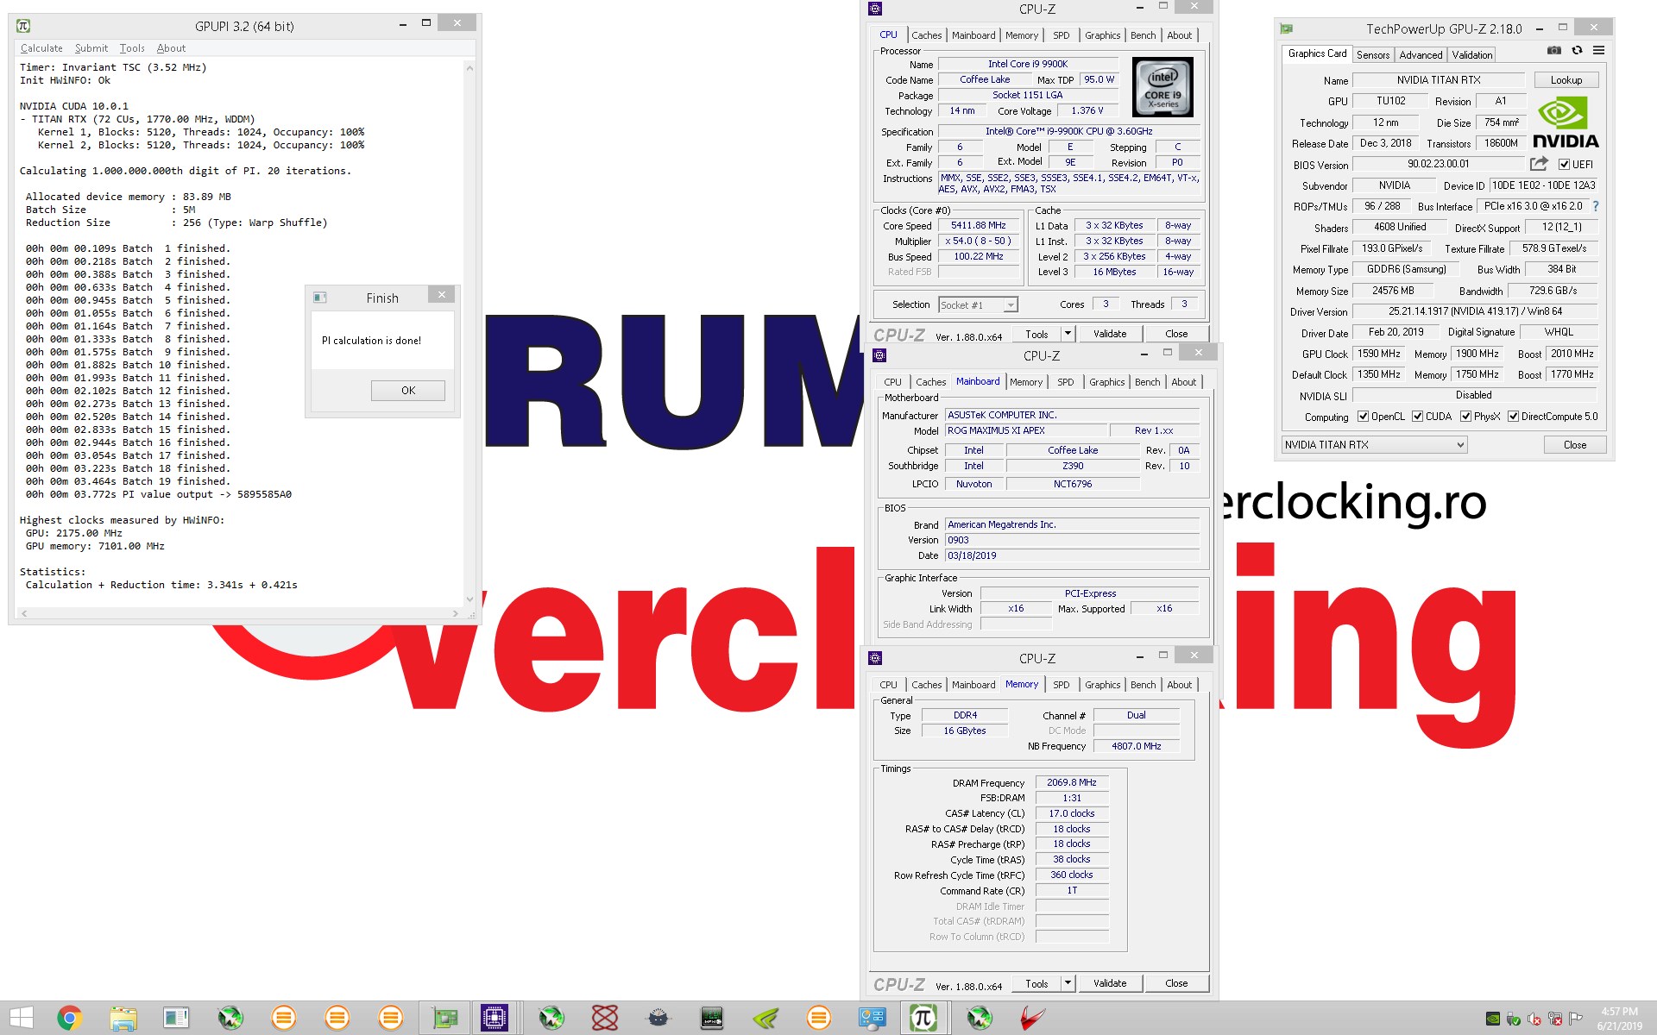Click the GPUPI horizontal scroll right arrow
This screenshot has height=1035, width=1657.
[455, 613]
